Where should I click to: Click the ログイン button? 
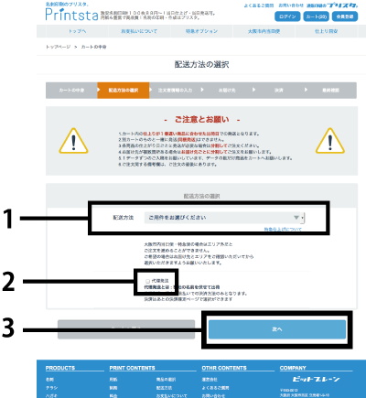tap(287, 16)
